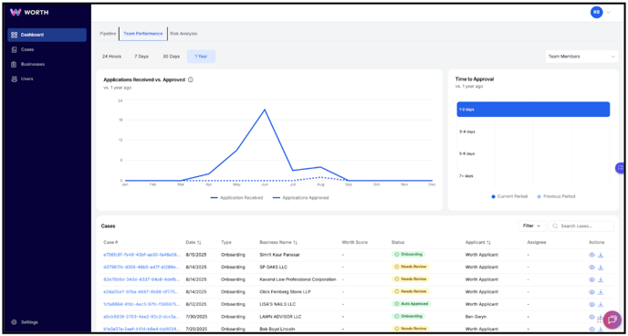Download the SP OAKS LLC case
628x336 pixels.
click(601, 268)
